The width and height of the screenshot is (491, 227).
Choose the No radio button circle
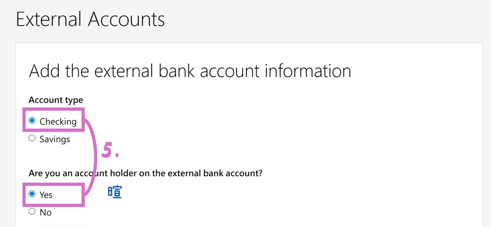[x=32, y=212]
